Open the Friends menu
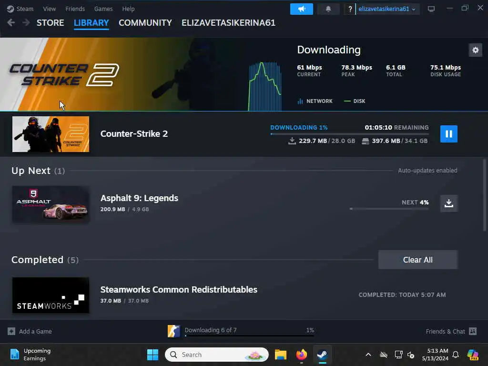Viewport: 488px width, 366px height. point(75,9)
